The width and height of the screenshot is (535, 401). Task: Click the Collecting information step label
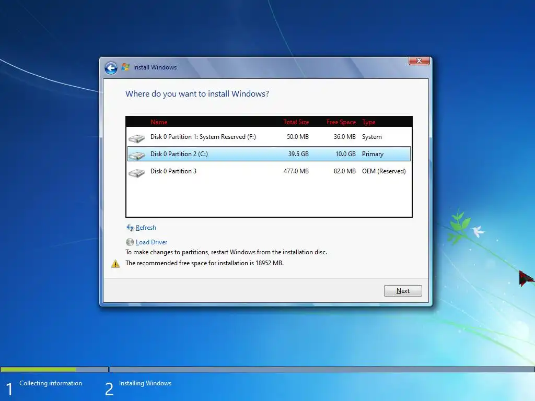tap(51, 383)
